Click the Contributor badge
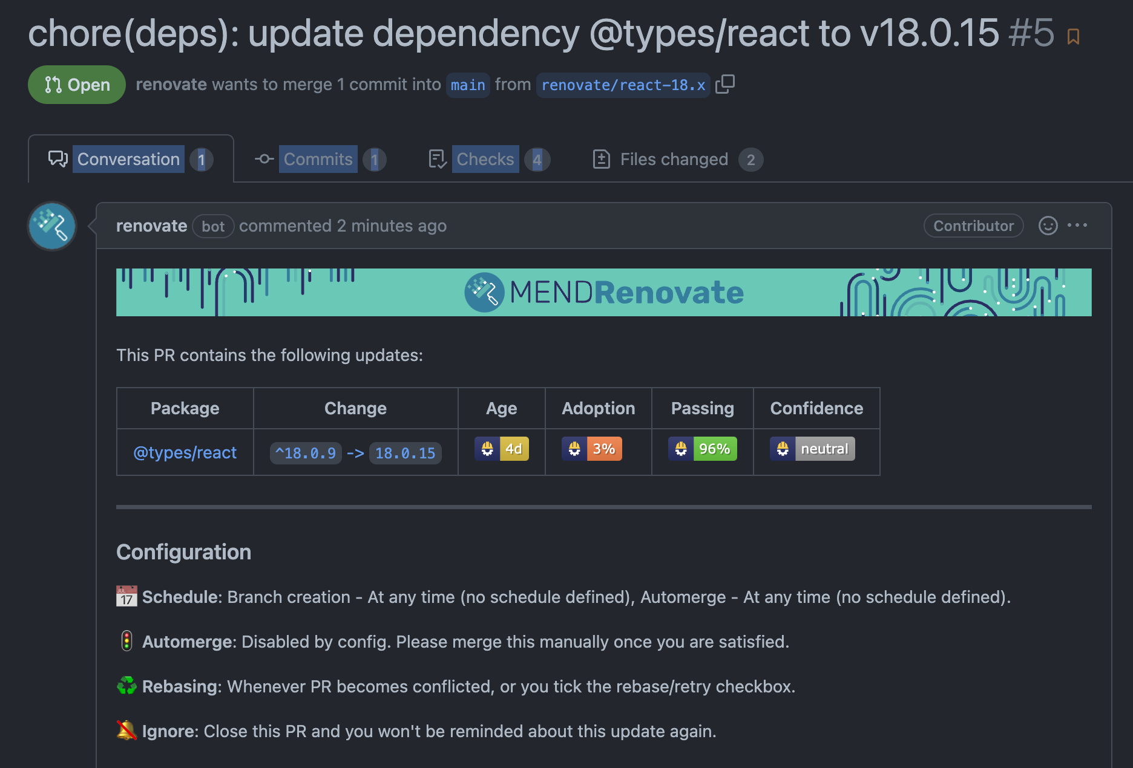The height and width of the screenshot is (768, 1133). pos(973,226)
